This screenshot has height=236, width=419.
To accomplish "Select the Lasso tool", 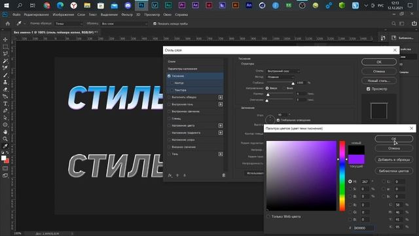I will coord(5,54).
